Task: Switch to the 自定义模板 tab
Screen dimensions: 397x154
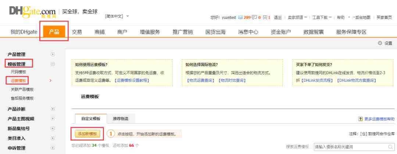Action: pos(91,119)
